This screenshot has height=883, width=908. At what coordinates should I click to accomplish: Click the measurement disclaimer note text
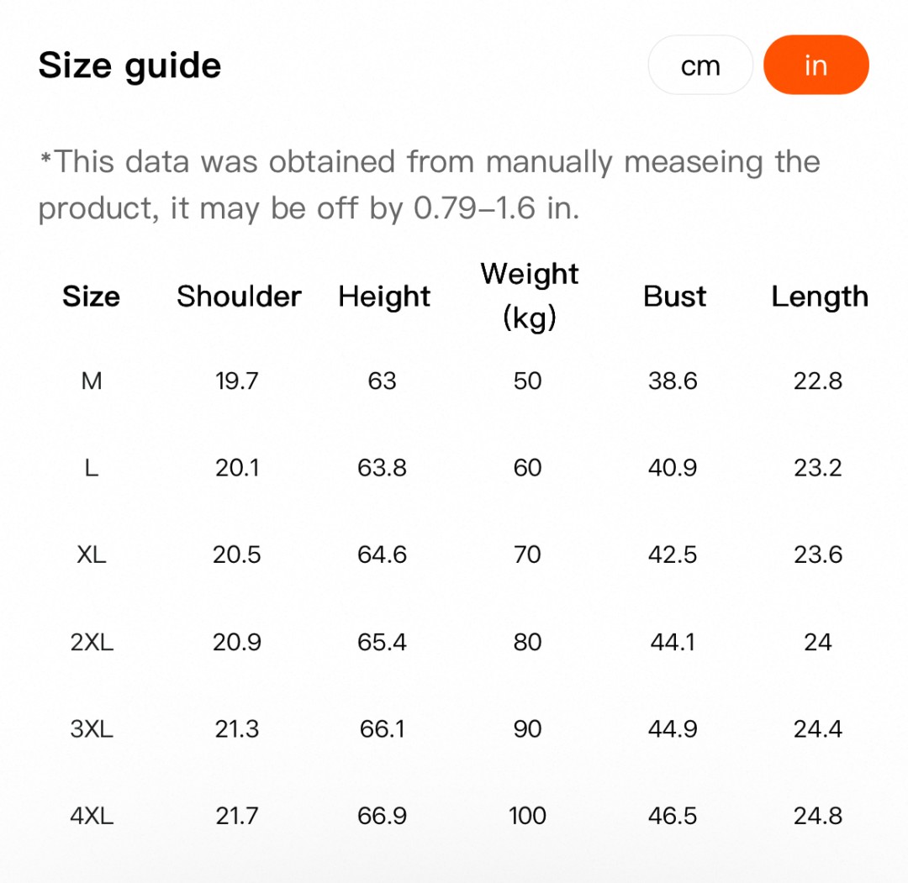click(x=429, y=184)
